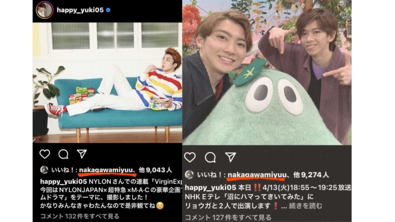Open the sofa photo on left post

coord(107,83)
